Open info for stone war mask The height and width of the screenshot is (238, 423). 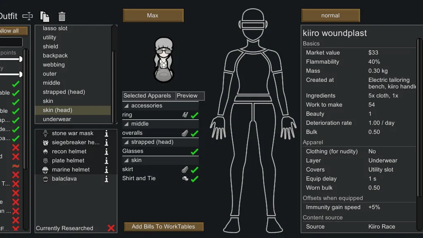click(x=106, y=133)
